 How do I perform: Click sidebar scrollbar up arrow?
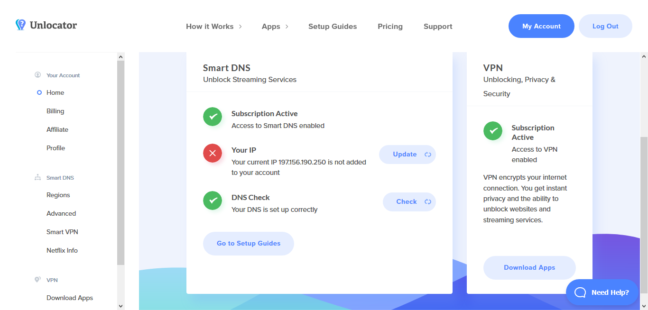tap(120, 56)
